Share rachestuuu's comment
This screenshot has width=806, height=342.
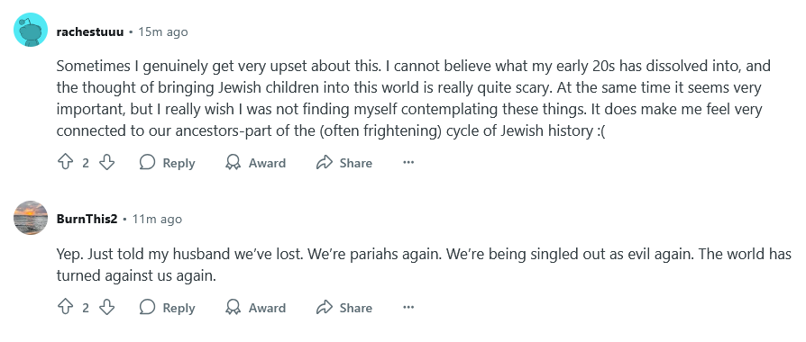pos(344,163)
